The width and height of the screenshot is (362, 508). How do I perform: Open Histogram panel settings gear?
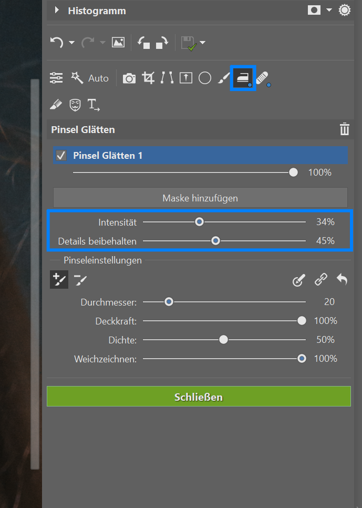[345, 10]
